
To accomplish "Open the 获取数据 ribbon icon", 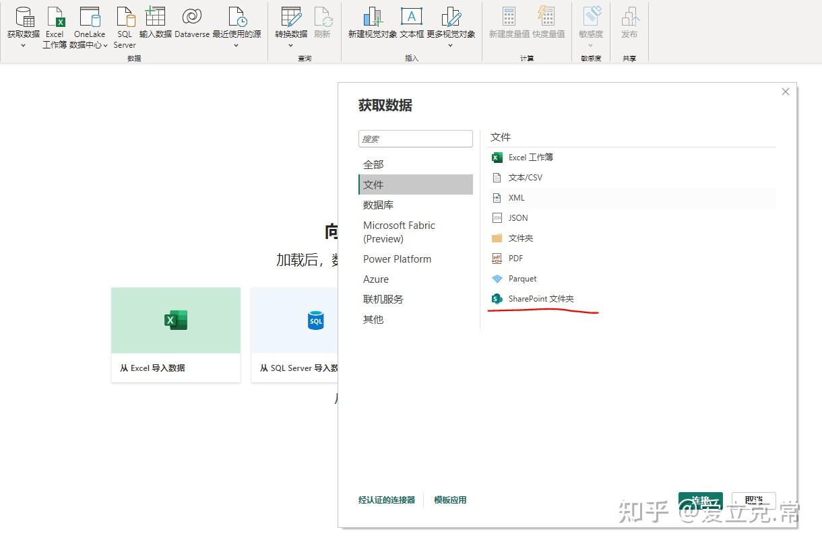I will pyautogui.click(x=22, y=27).
